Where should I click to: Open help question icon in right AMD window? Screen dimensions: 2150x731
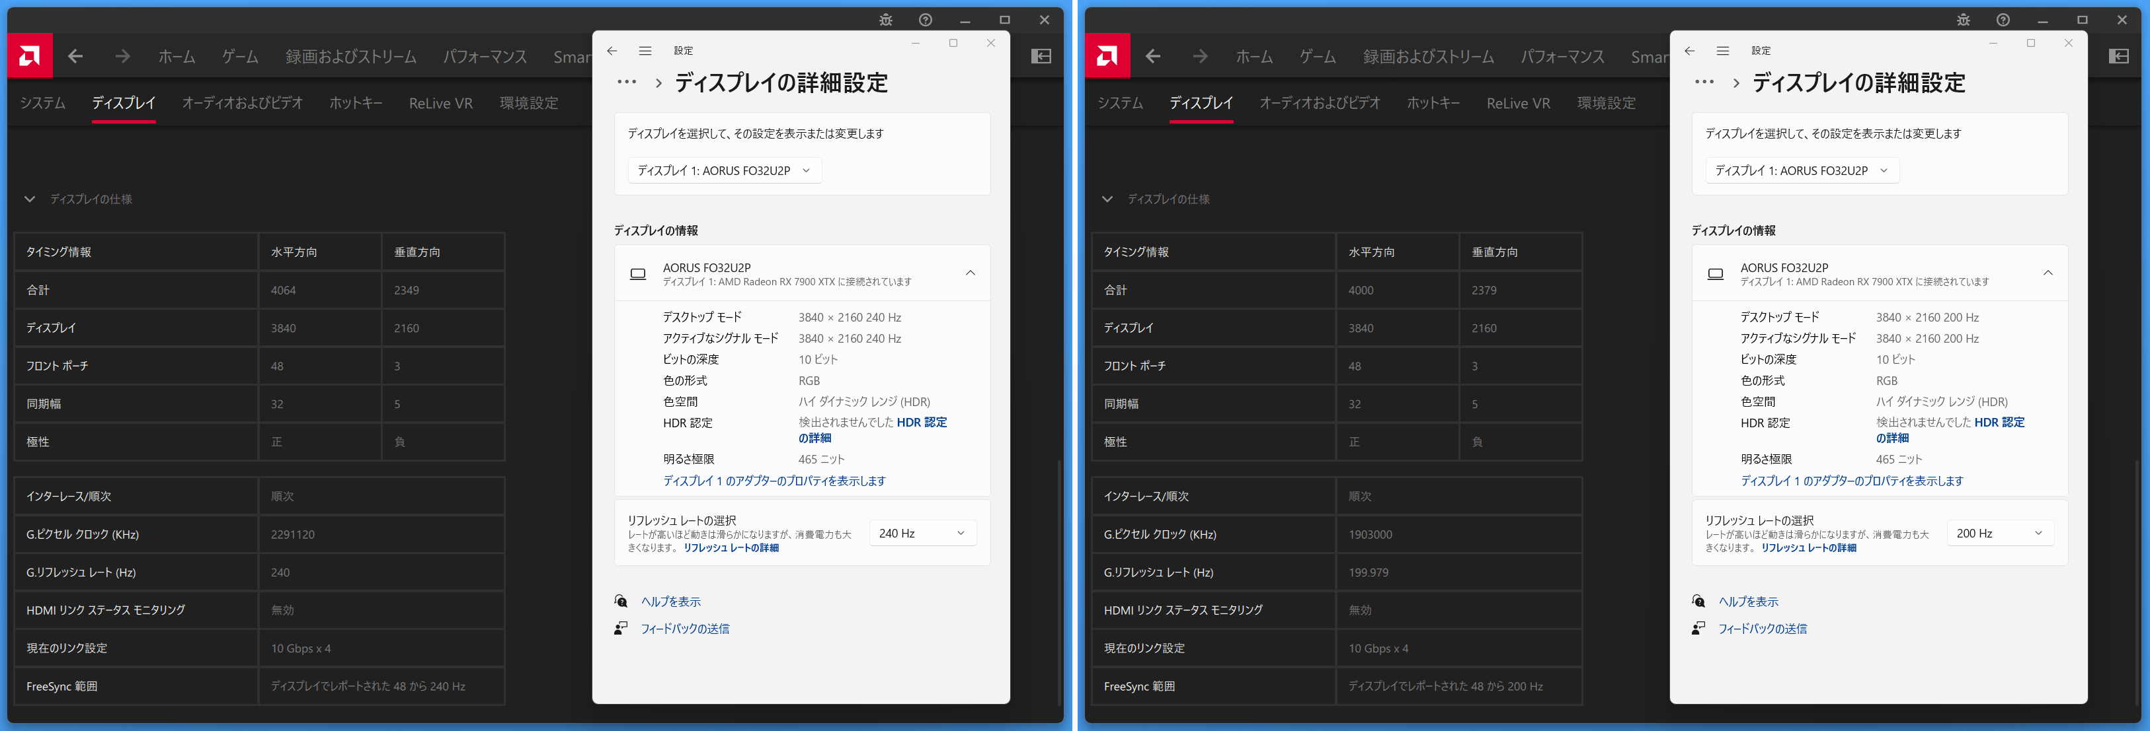point(2003,20)
